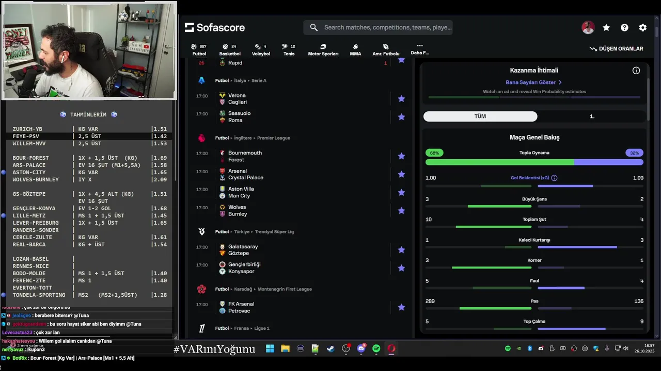Select the Basketbol sport tab
661x371 pixels.
tap(230, 49)
